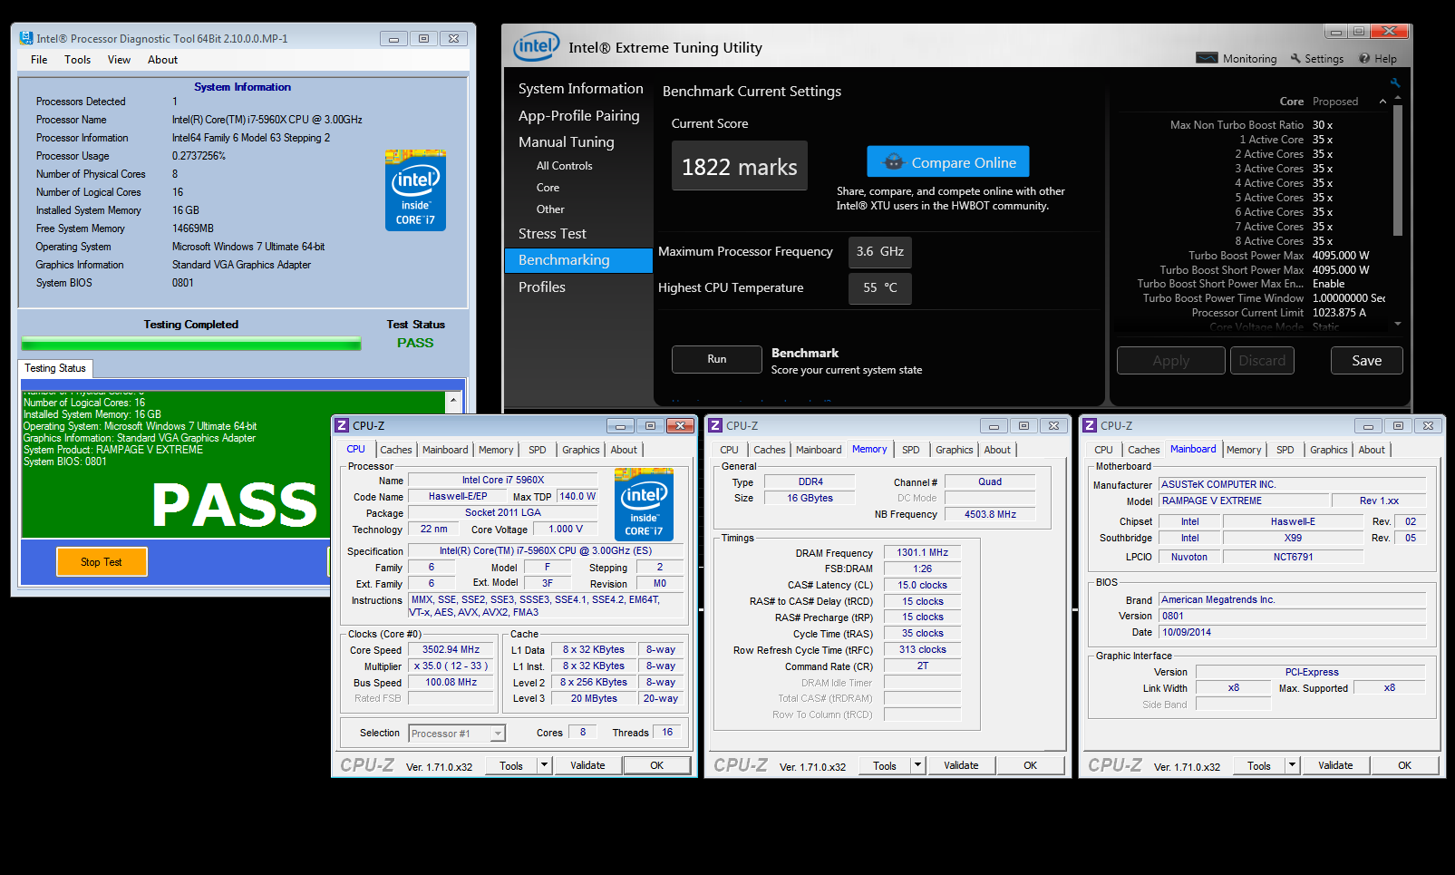Screen dimensions: 1455x875
Task: Click the Model field RAMPAGE V EXTREME
Action: 1244,501
